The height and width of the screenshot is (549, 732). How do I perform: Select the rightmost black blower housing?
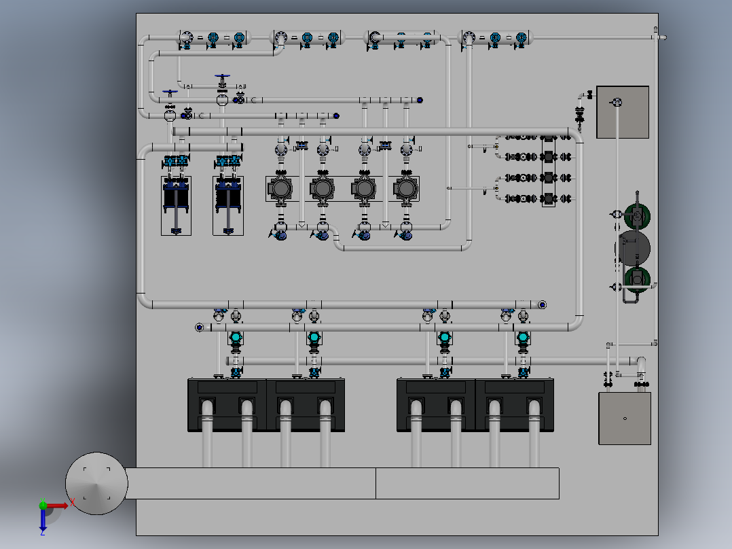(515, 405)
